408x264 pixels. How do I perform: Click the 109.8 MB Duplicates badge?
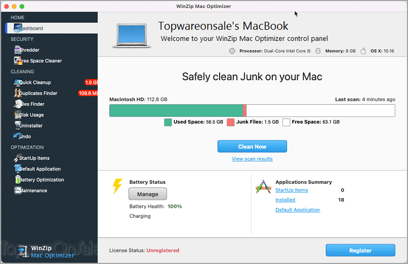tap(88, 93)
